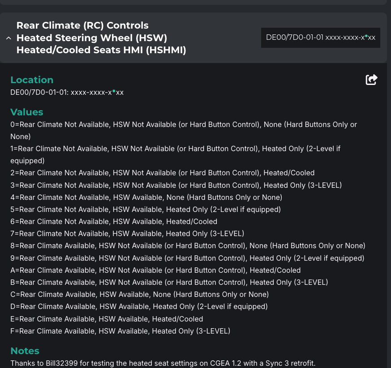391x368 pixels.
Task: Select the value 3 line
Action: pyautogui.click(x=176, y=185)
